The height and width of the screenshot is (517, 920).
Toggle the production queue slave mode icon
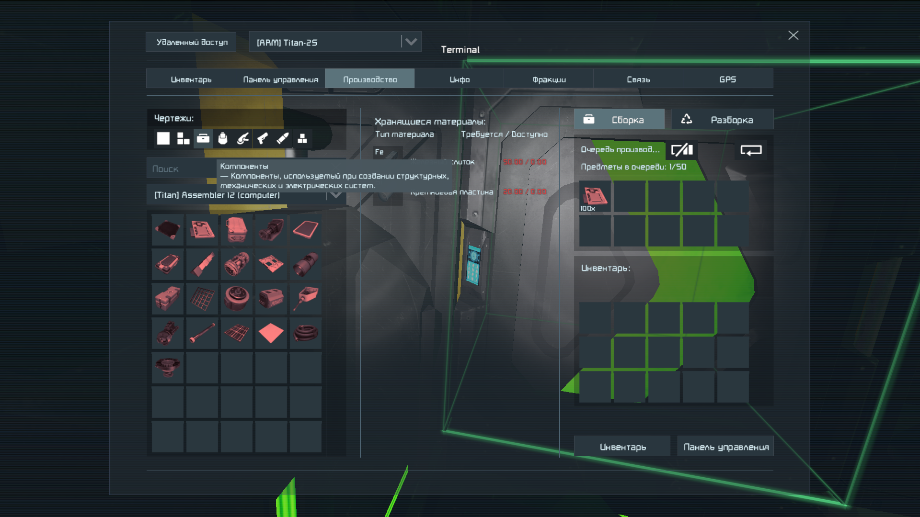(682, 150)
